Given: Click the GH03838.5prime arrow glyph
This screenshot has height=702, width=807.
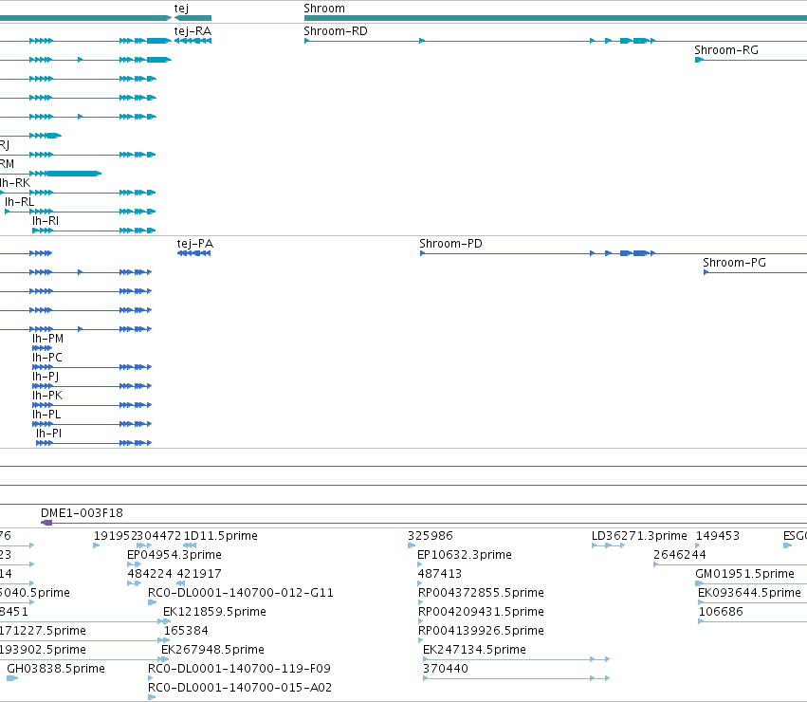Looking at the screenshot, I should 12,678.
